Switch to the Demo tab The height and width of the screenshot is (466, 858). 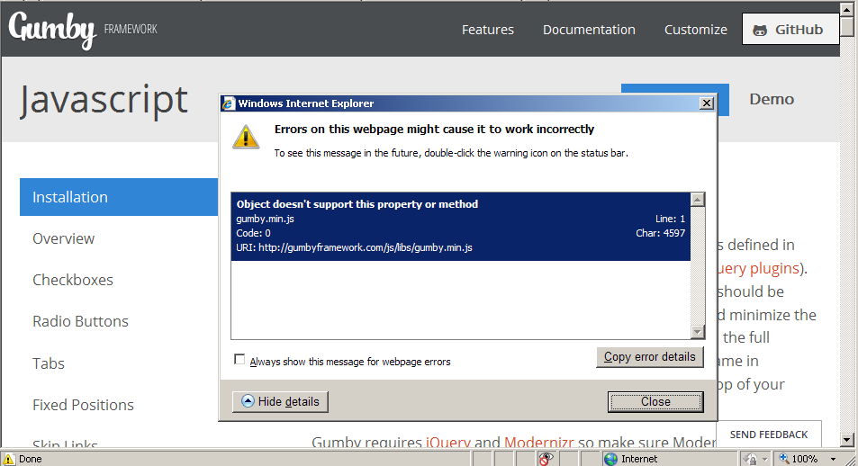click(x=771, y=99)
